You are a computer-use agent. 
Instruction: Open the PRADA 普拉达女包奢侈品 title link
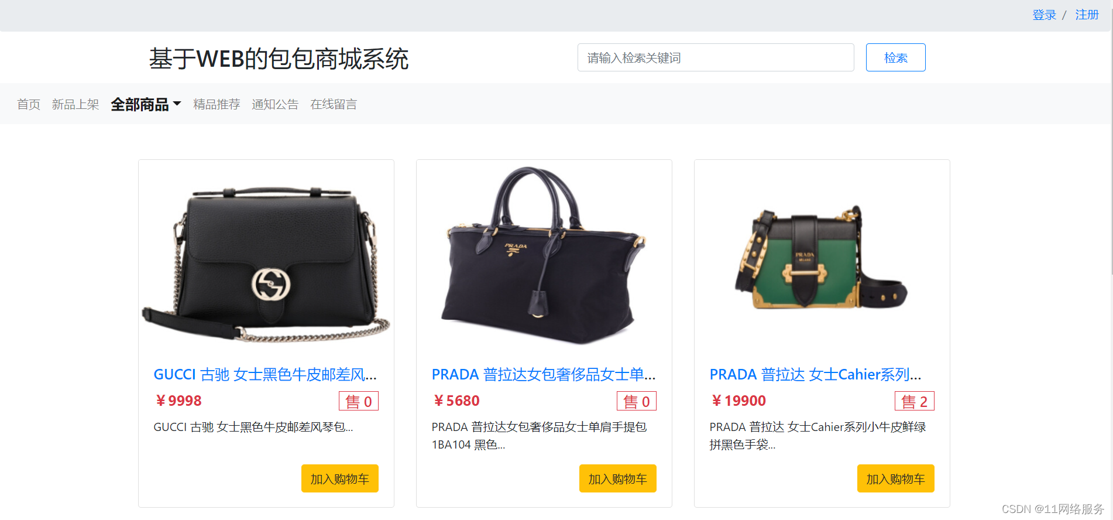click(x=544, y=374)
